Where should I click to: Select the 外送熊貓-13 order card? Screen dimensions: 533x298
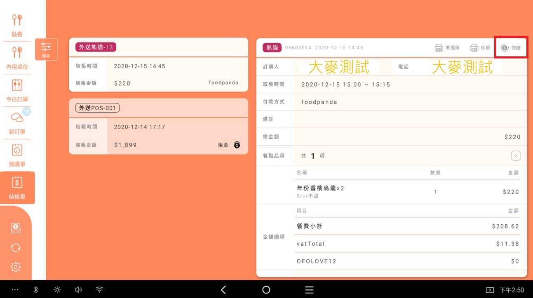pos(158,65)
